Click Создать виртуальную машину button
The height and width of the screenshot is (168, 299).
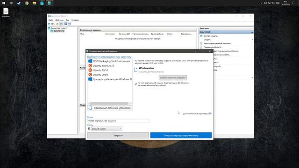coord(181,135)
